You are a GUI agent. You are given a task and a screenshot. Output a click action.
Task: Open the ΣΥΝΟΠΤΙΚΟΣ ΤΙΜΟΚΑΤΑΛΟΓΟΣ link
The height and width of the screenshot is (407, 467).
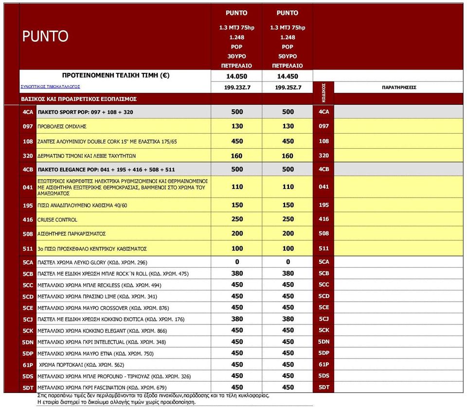pos(50,87)
